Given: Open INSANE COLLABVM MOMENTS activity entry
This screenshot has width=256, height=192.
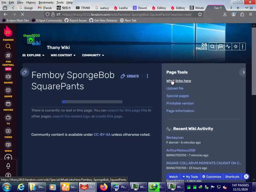Looking at the screenshot, I should 203,163.
